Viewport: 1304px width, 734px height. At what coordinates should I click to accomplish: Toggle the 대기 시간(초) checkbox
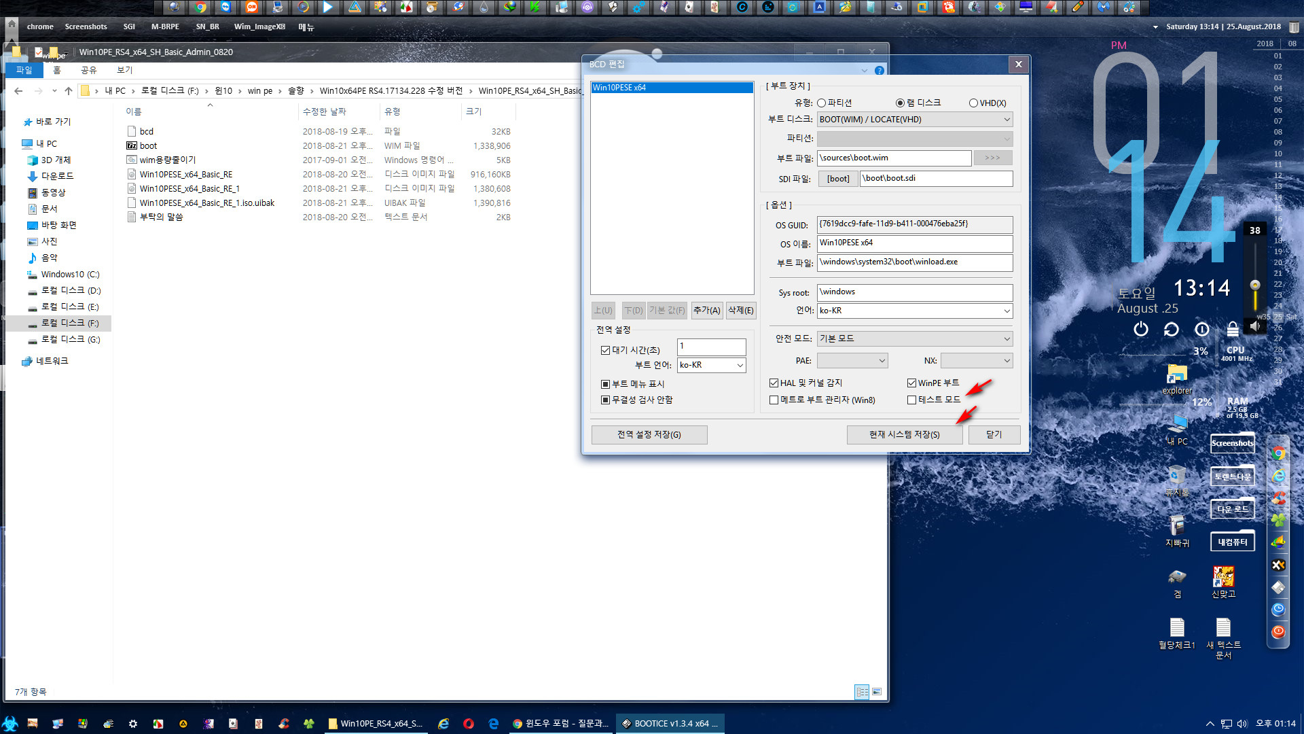pos(605,351)
